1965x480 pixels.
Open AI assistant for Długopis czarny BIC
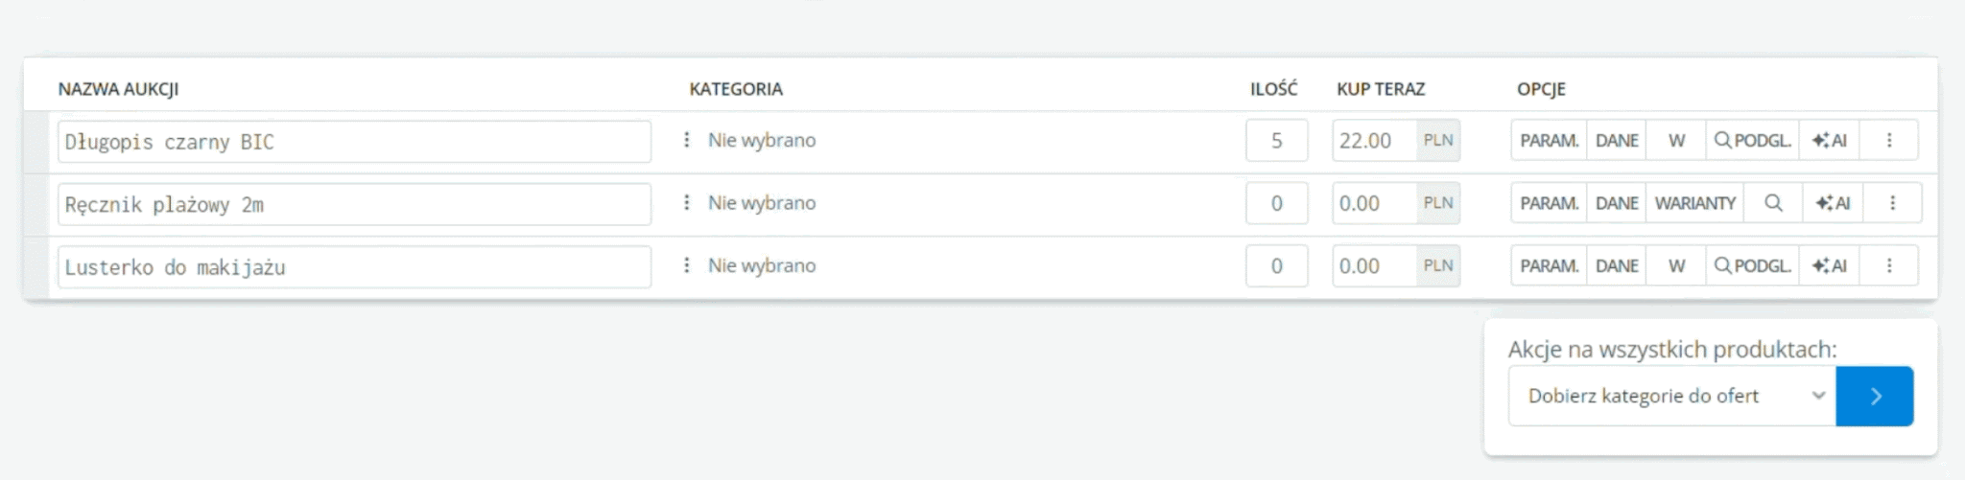click(1830, 141)
